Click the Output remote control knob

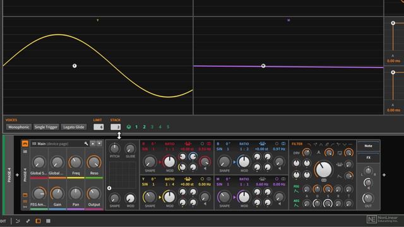(94, 194)
